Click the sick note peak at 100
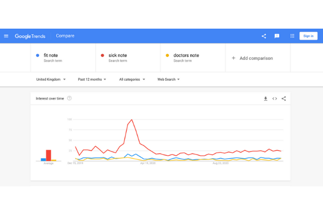Image resolution: width=323 pixels, height=215 pixels. tap(132, 120)
